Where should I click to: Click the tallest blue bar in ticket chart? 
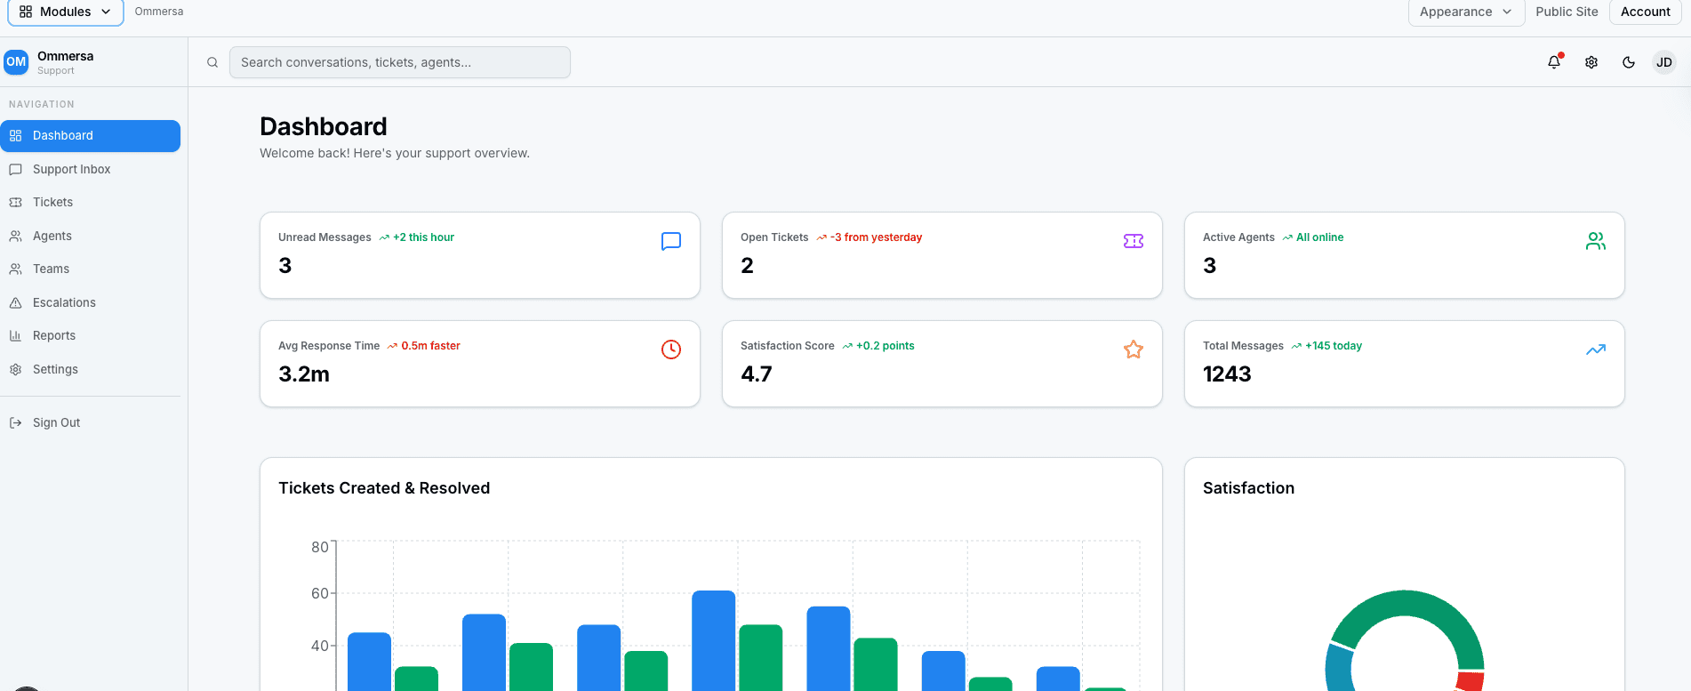(x=714, y=640)
